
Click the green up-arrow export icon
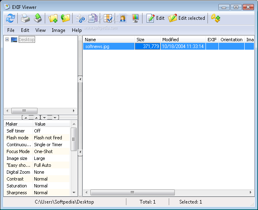38,18
